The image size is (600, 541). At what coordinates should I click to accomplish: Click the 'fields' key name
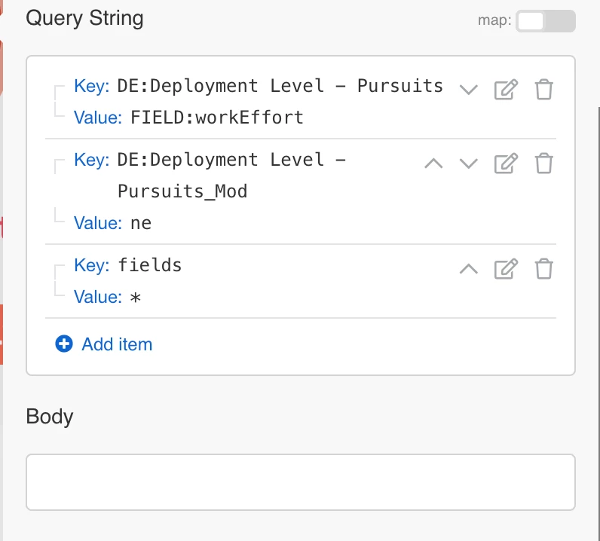[x=150, y=265]
